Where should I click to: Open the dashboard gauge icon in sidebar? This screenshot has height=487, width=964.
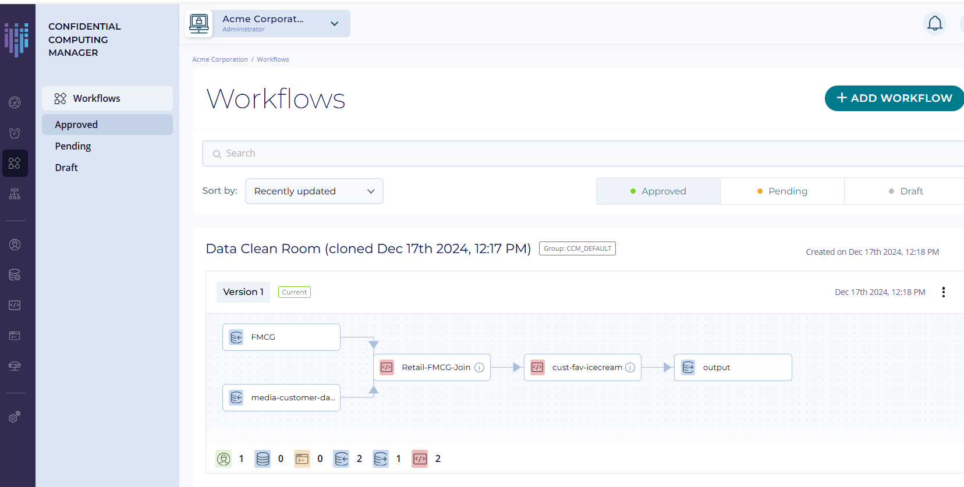click(15, 102)
